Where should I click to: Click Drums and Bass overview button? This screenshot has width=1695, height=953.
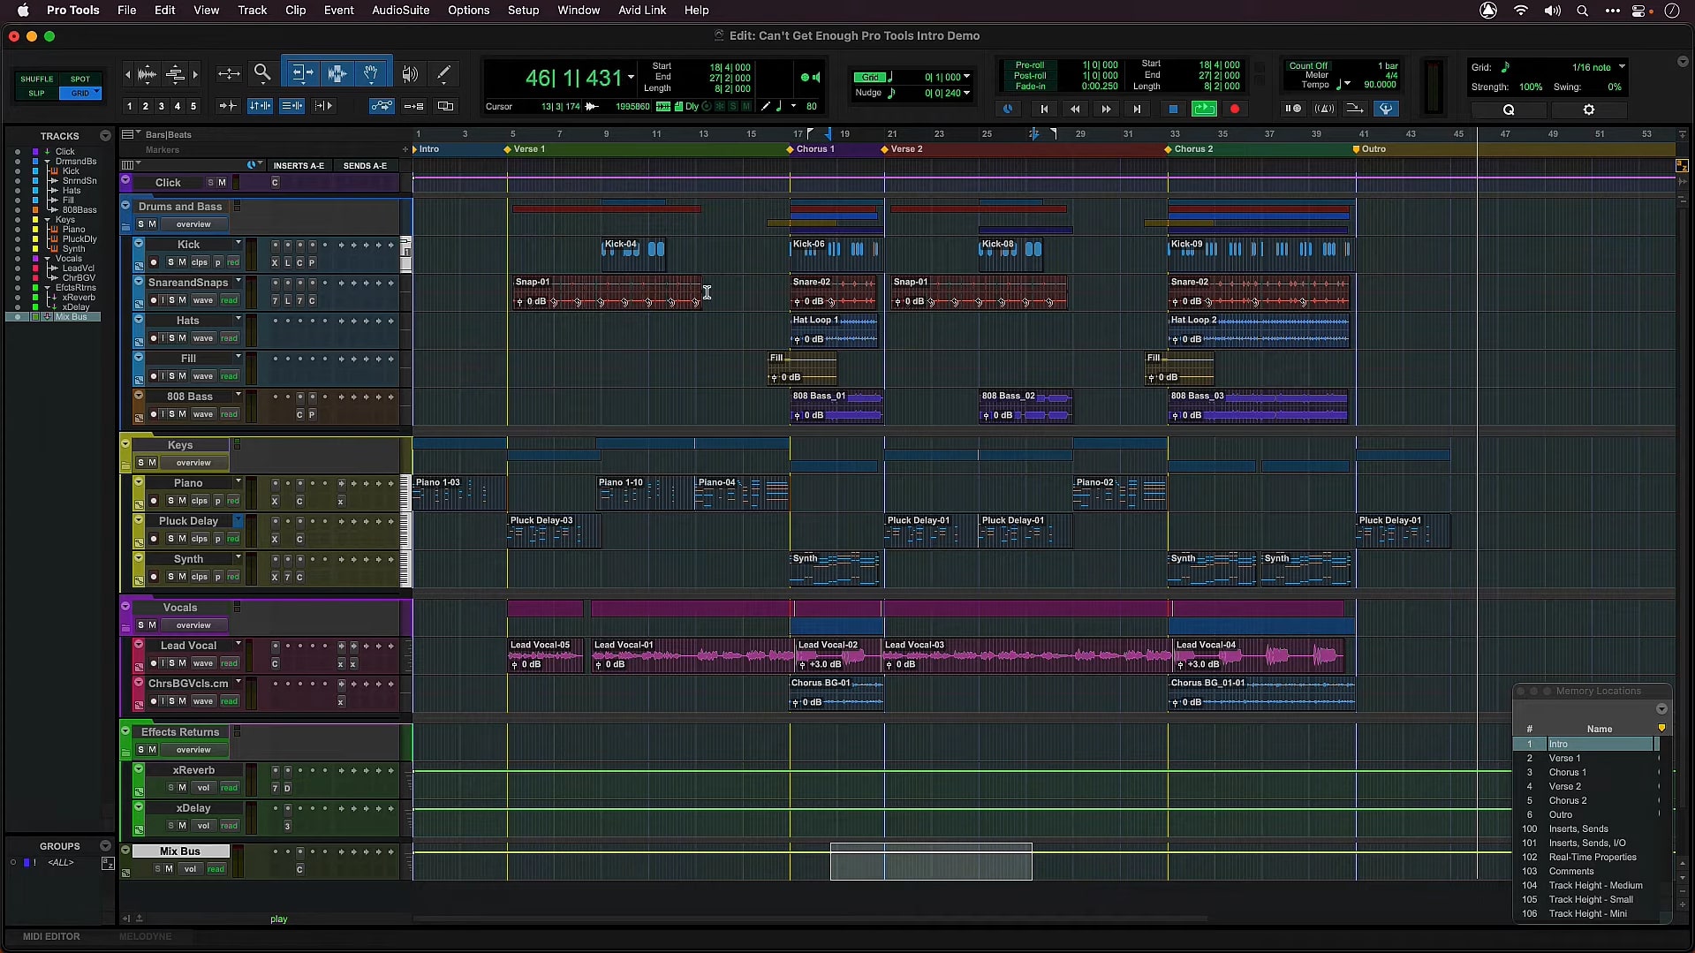click(x=193, y=224)
